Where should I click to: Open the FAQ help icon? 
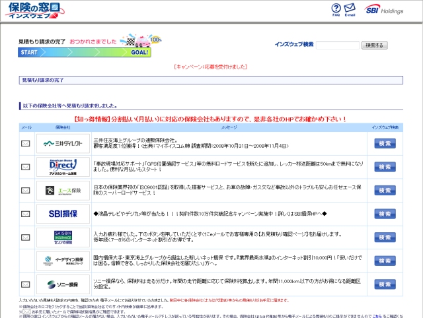336,10
